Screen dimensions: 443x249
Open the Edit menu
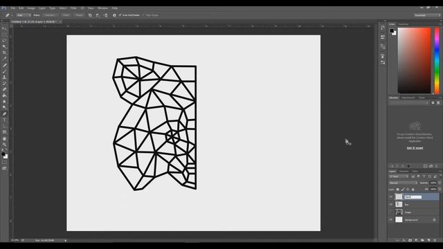(x=21, y=8)
